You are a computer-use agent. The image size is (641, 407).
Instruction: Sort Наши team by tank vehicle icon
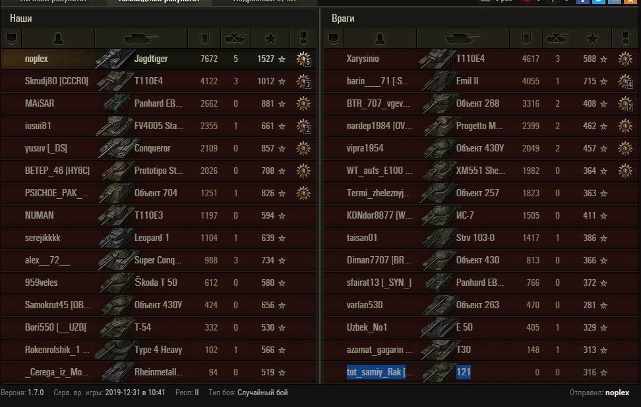141,38
